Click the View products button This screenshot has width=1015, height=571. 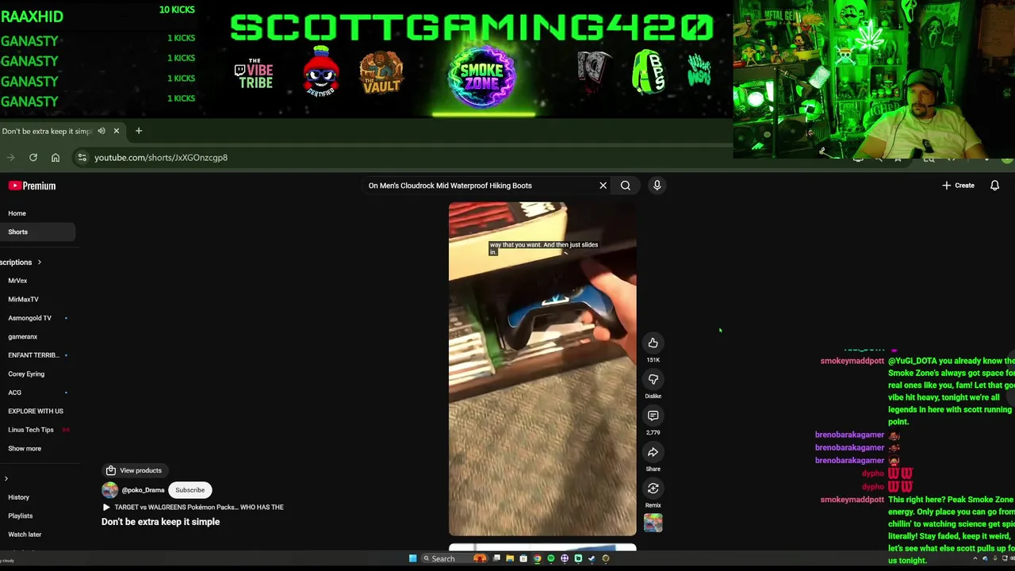click(134, 470)
